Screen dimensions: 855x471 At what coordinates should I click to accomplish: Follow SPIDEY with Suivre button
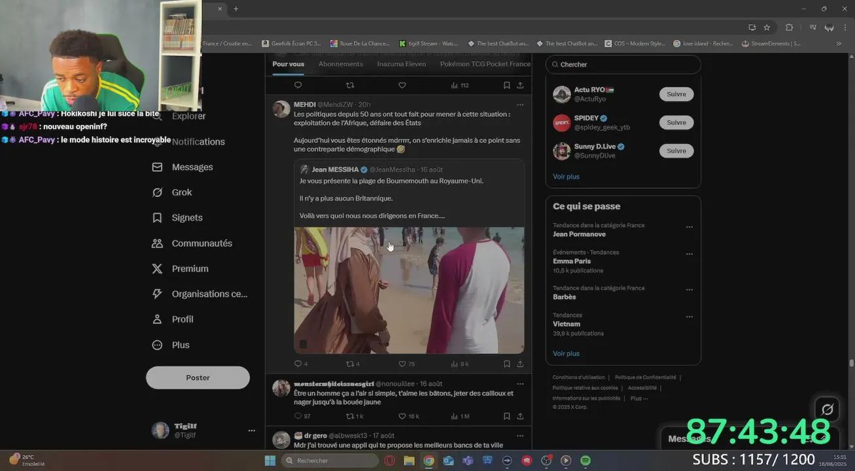click(676, 122)
